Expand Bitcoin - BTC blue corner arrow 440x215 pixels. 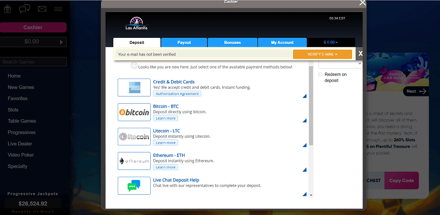[x=305, y=121]
